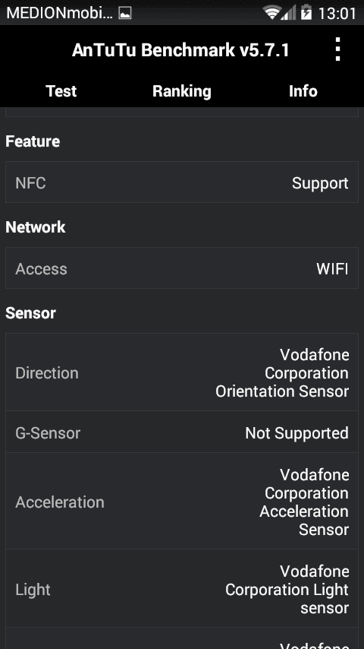
Task: Switch to the Test tab
Action: (61, 91)
